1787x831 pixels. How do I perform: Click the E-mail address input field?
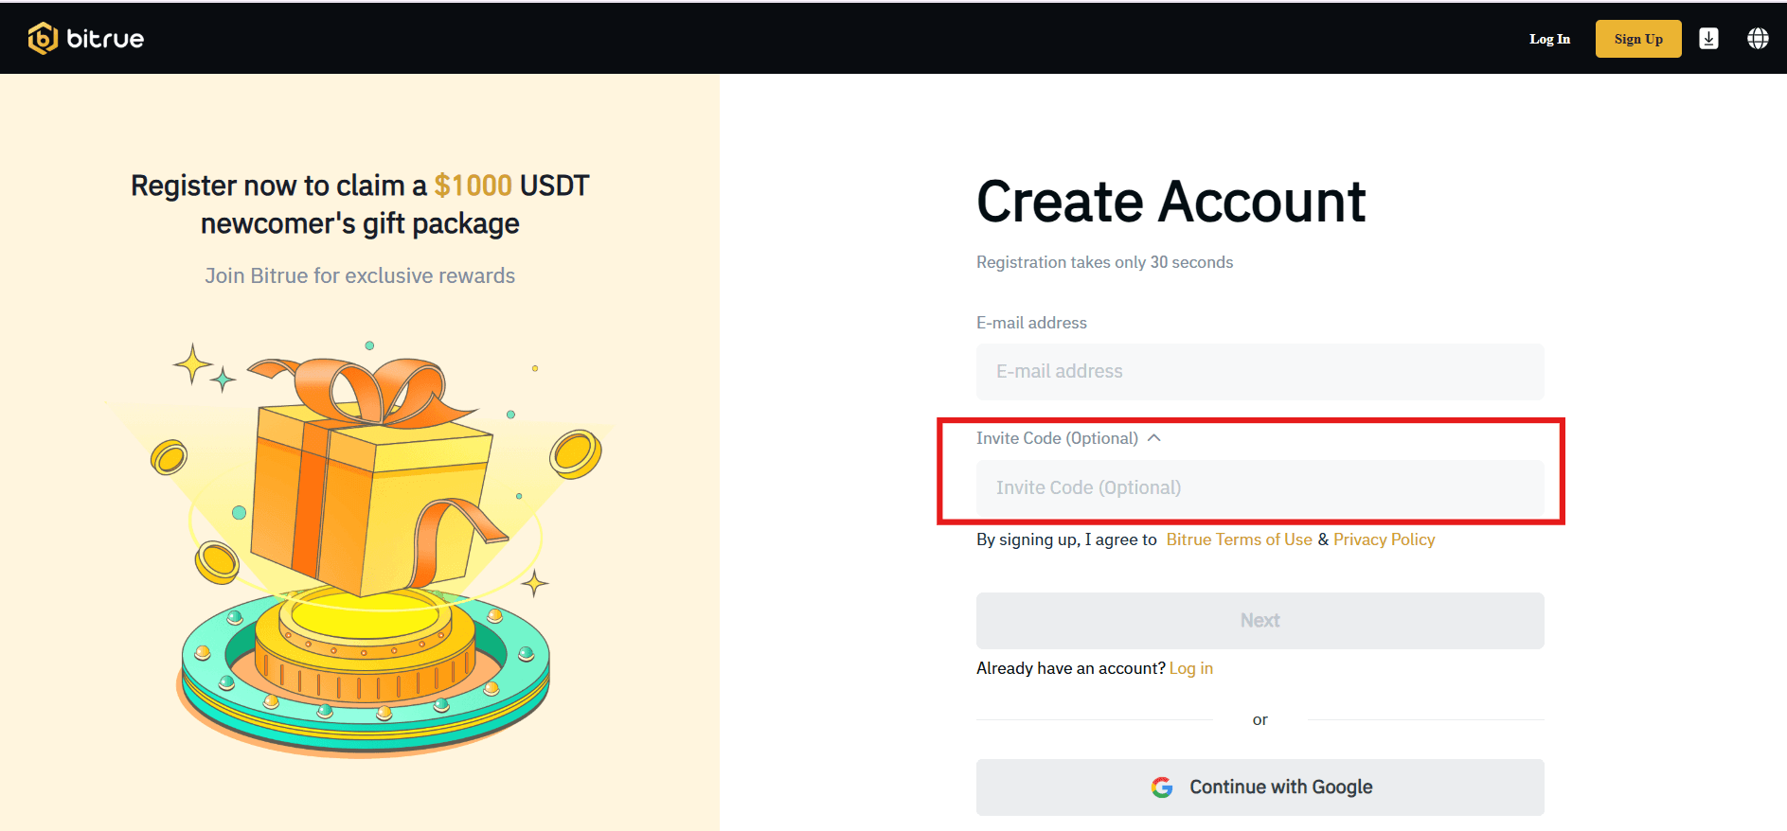point(1260,371)
